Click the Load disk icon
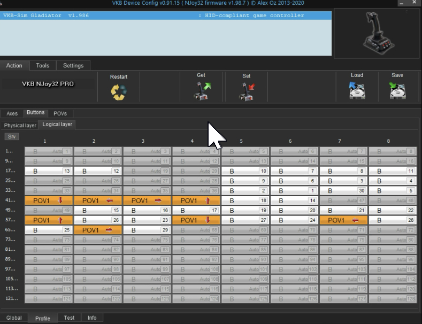Screen dimensions: 422x324 pyautogui.click(x=357, y=90)
